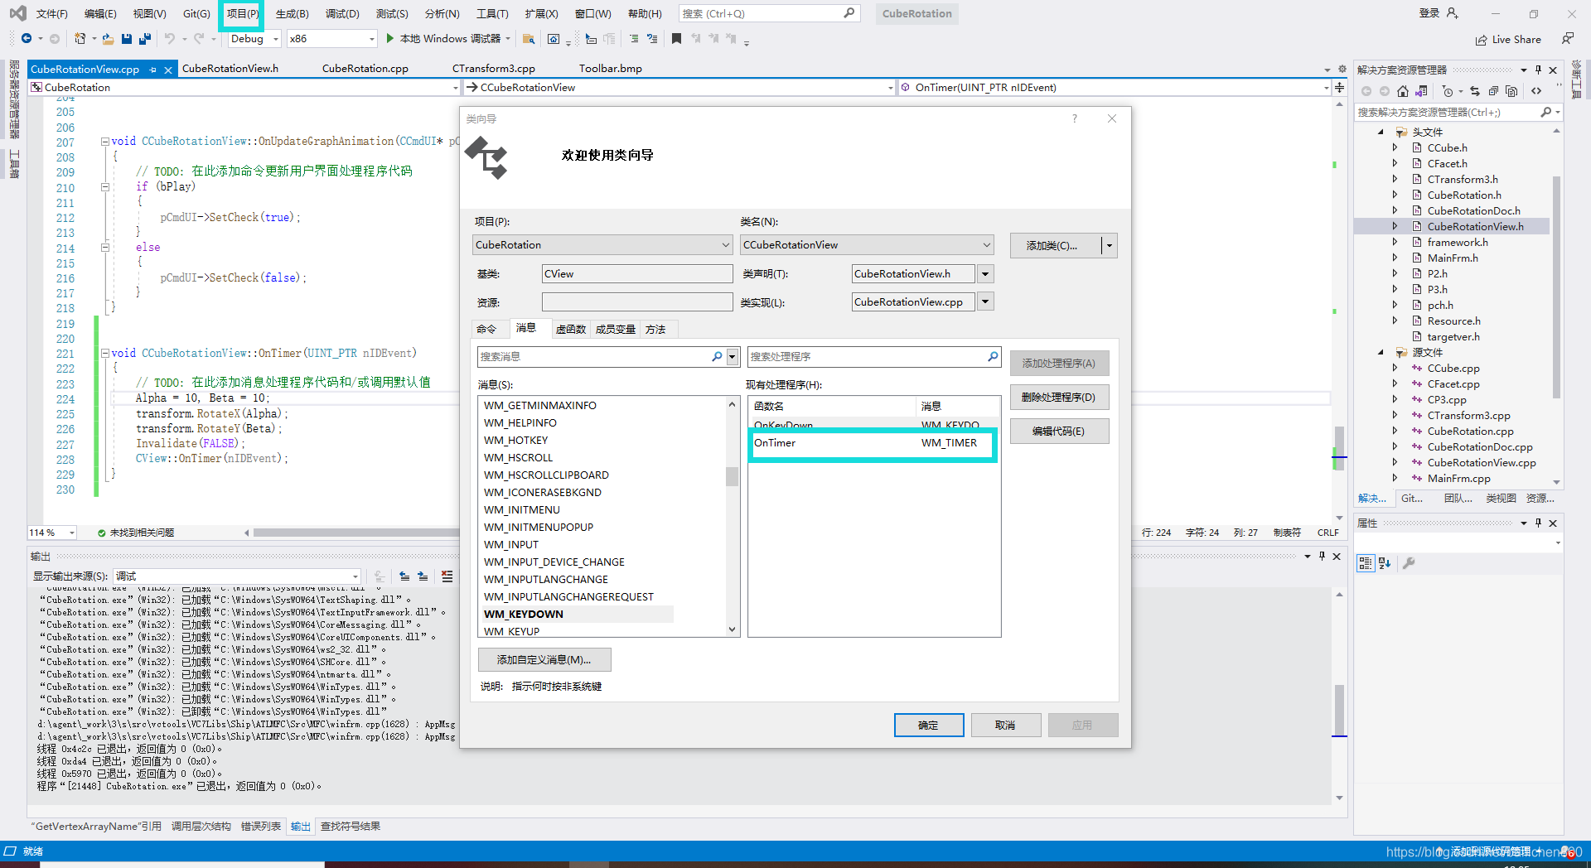Click the new project toolbar icon
Screen dimensions: 1591x868
[80, 39]
